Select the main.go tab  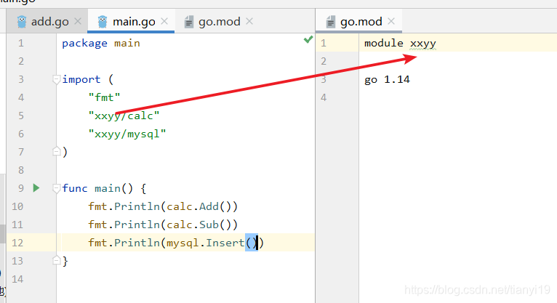pyautogui.click(x=131, y=22)
